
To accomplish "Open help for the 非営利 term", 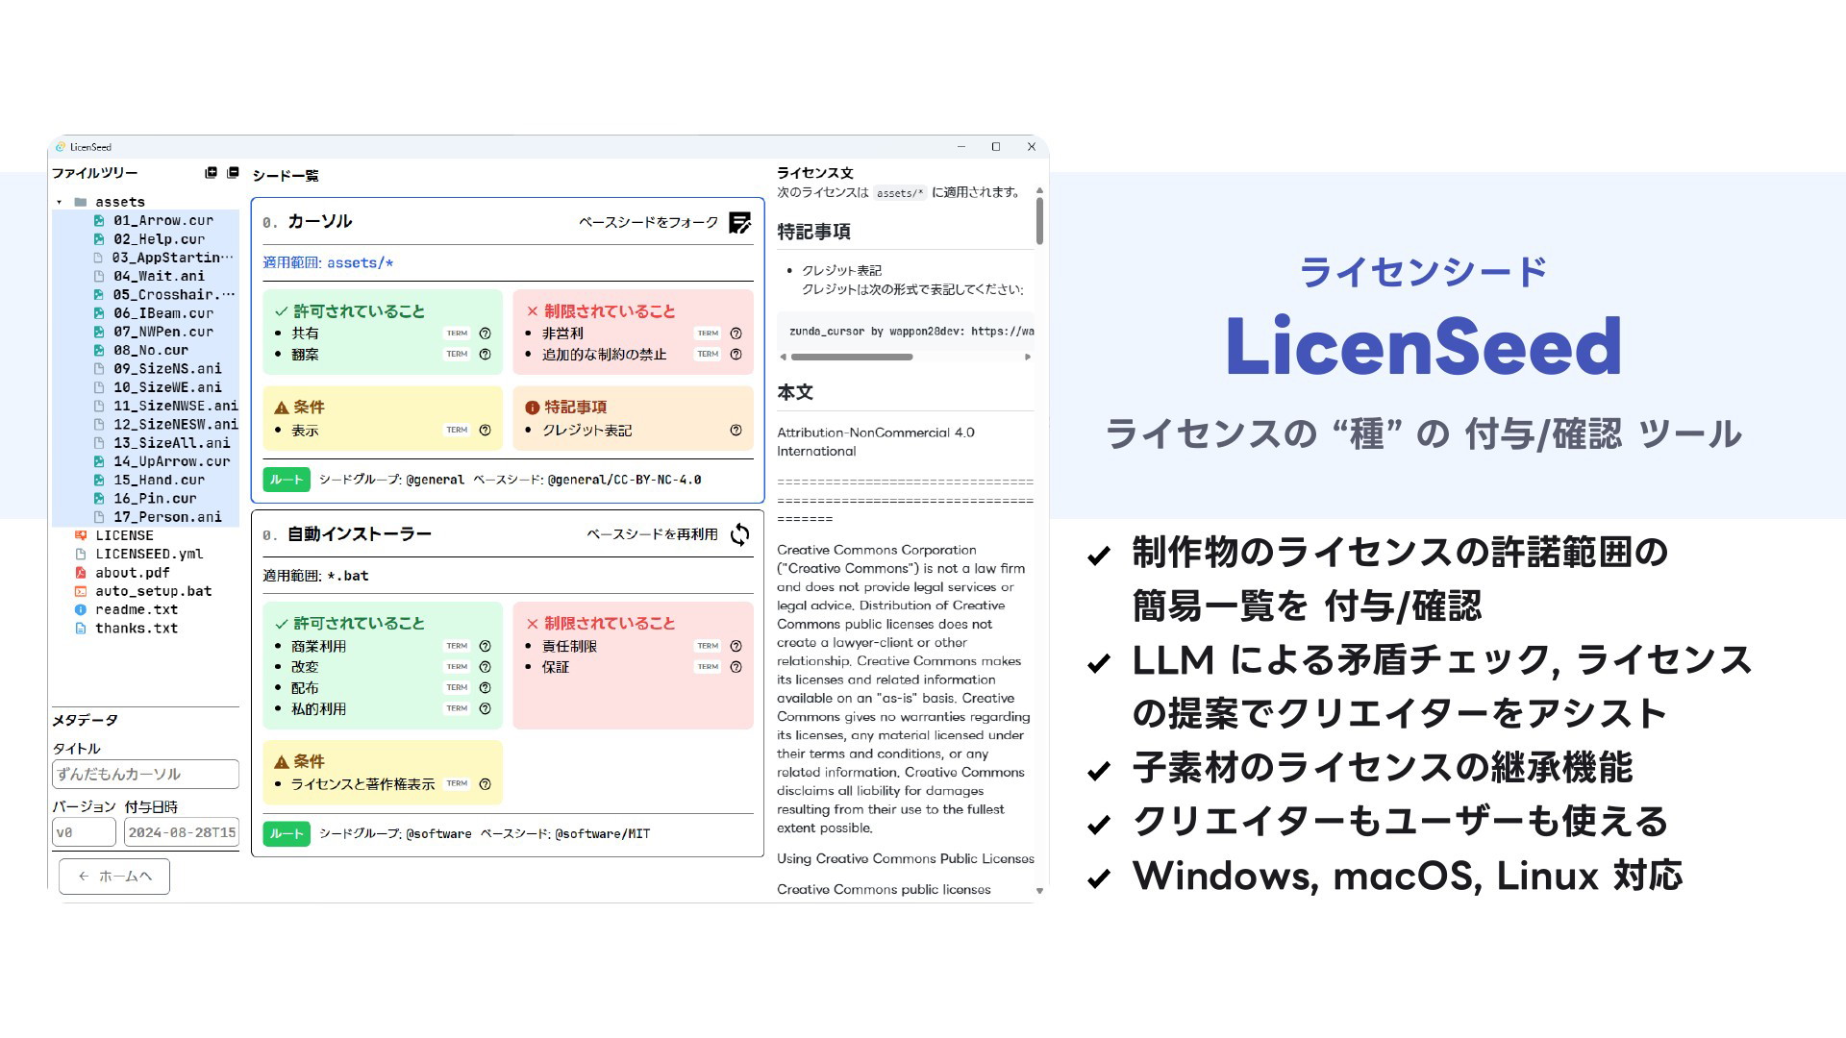I will click(x=736, y=334).
